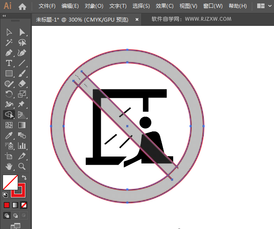Select the Selection tool (black arrow outline)
This screenshot has width=274, height=229.
tap(9, 32)
